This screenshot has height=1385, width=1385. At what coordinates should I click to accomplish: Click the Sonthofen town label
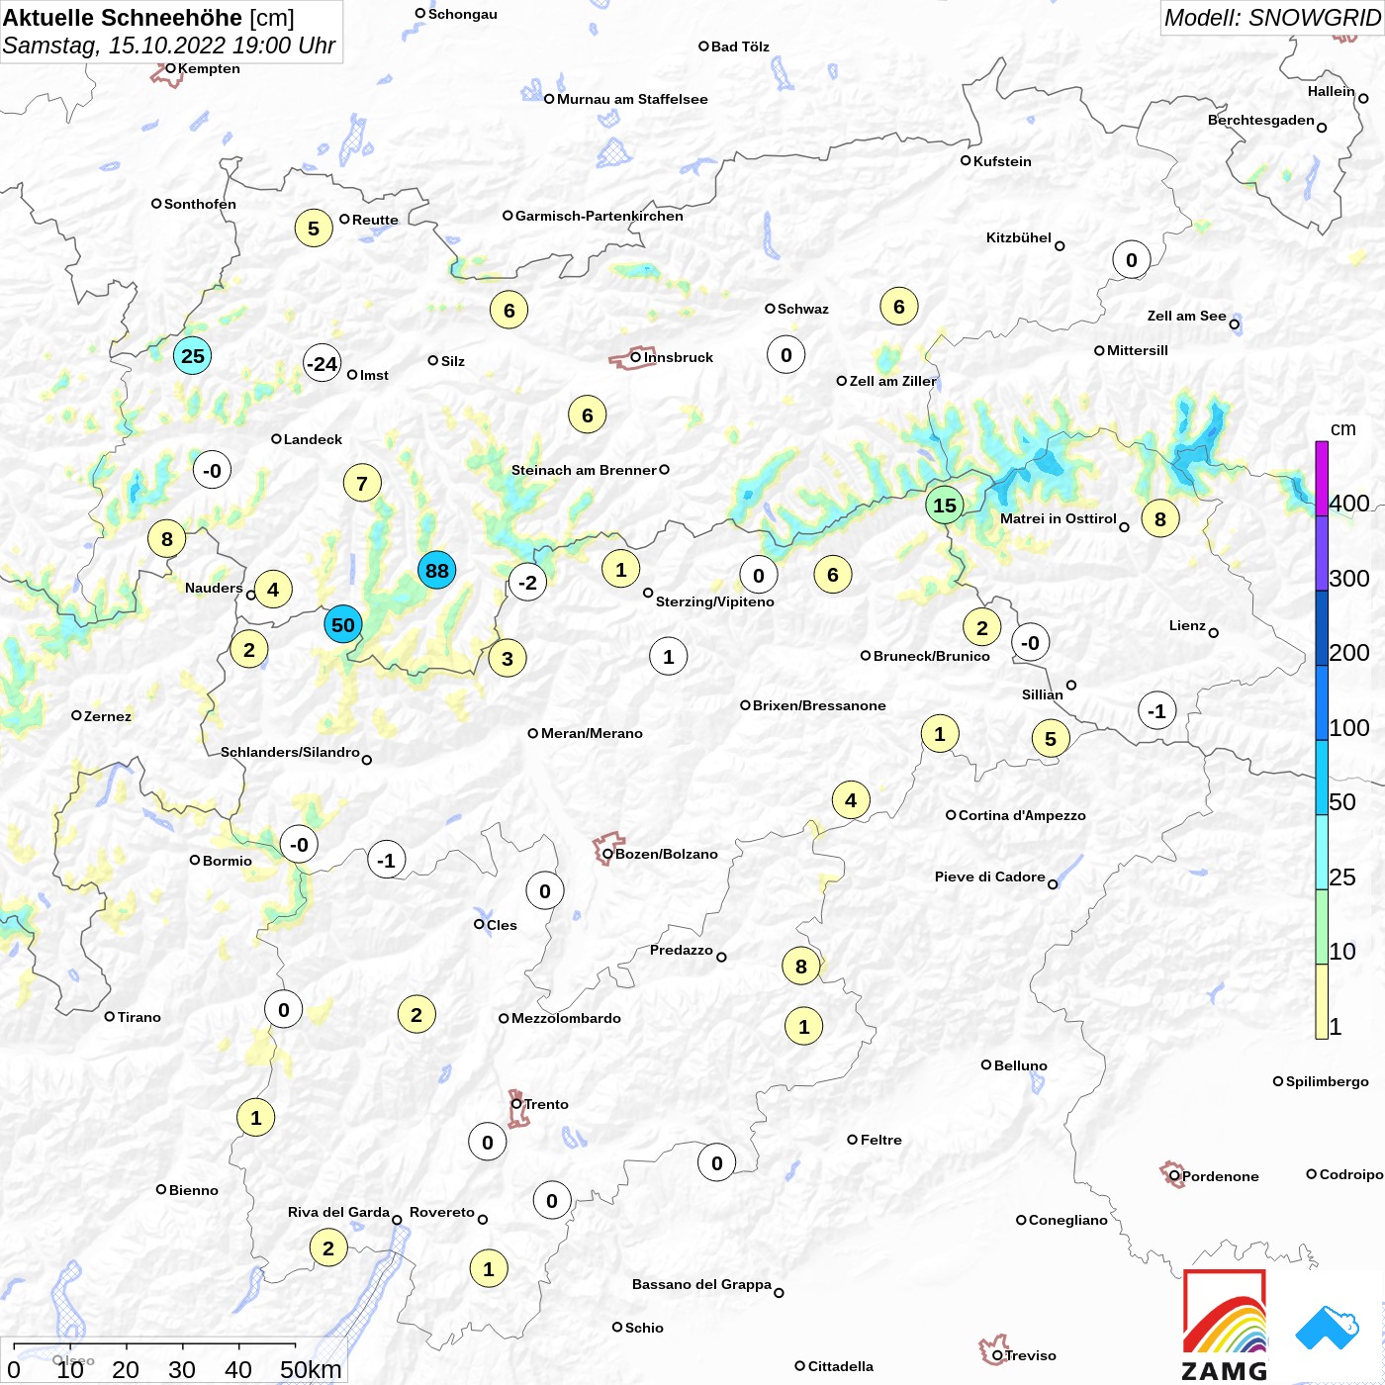(x=200, y=204)
